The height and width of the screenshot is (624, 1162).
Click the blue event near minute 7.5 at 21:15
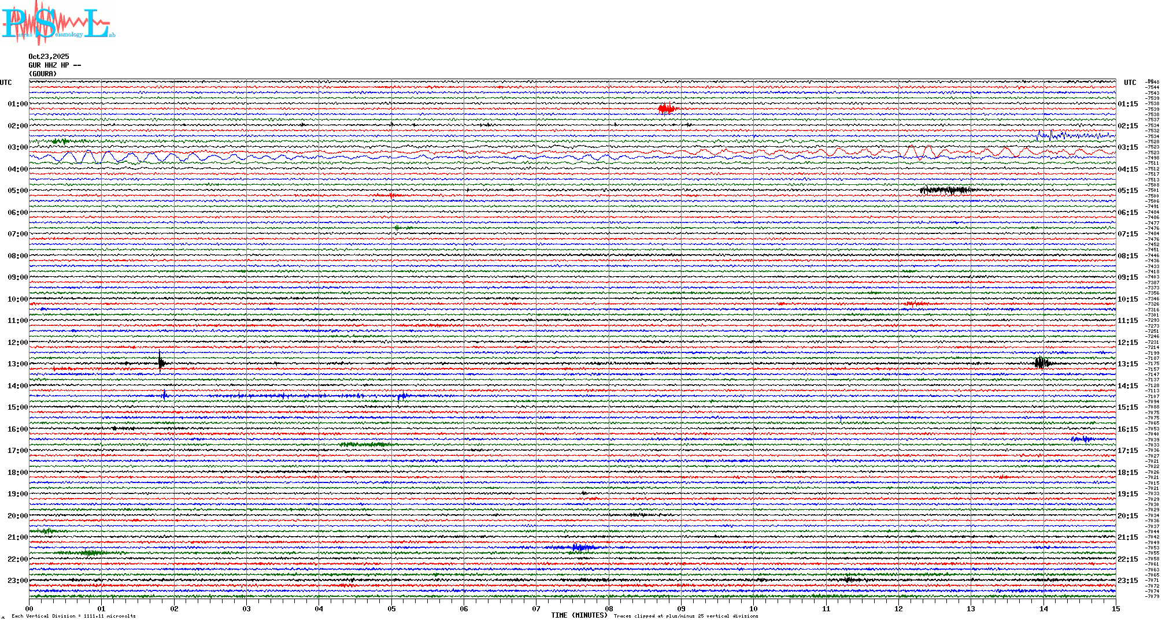tap(578, 547)
